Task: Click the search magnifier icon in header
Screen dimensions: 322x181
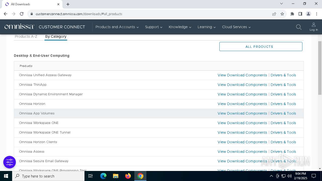Action: (x=299, y=27)
